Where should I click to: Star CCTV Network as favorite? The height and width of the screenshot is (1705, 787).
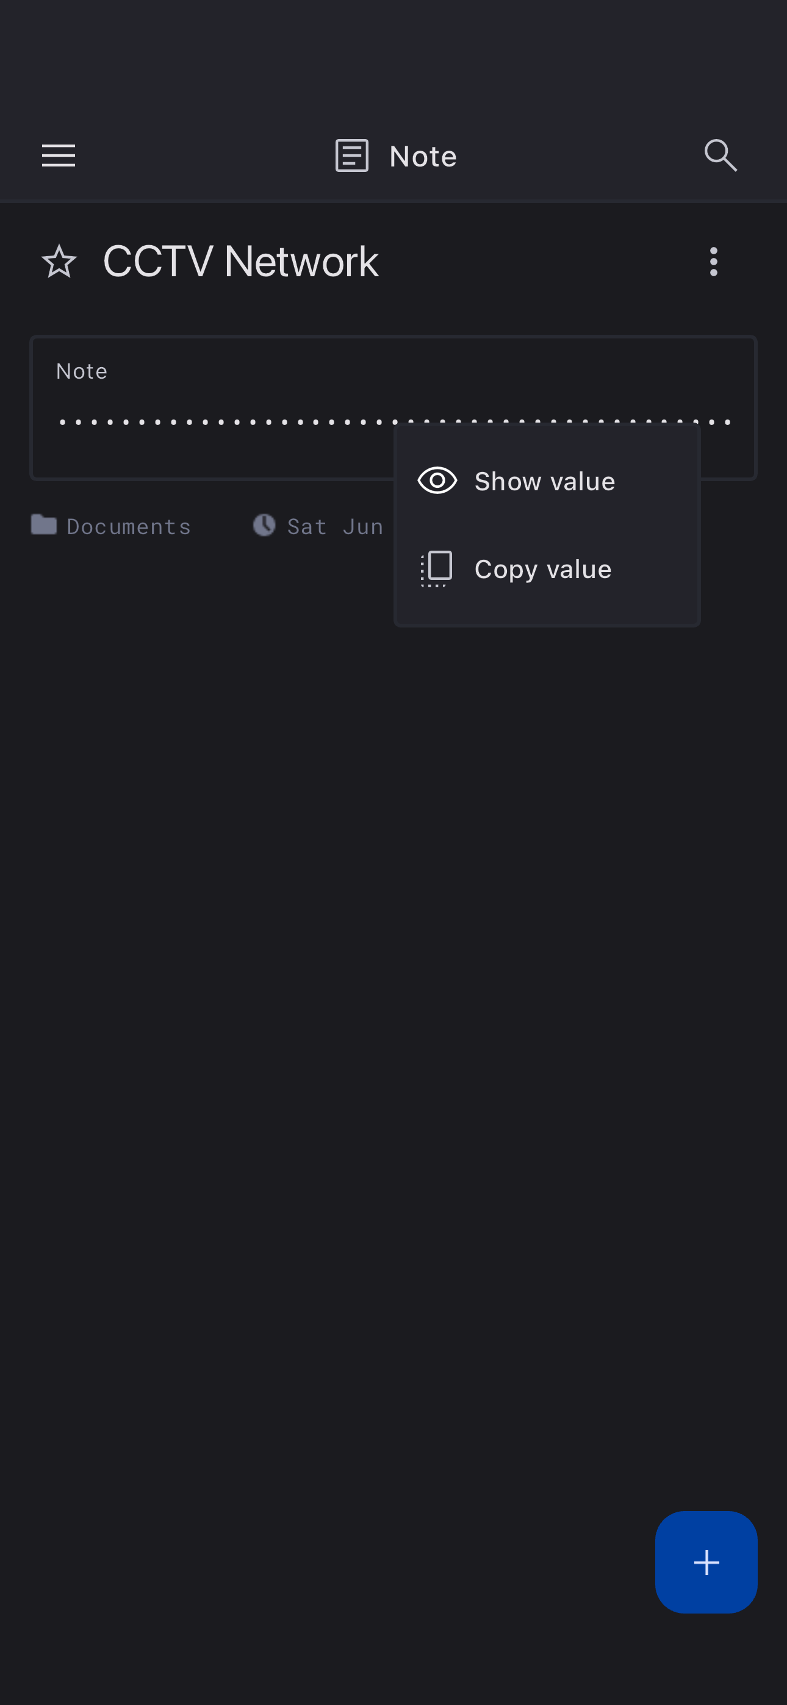click(x=59, y=262)
